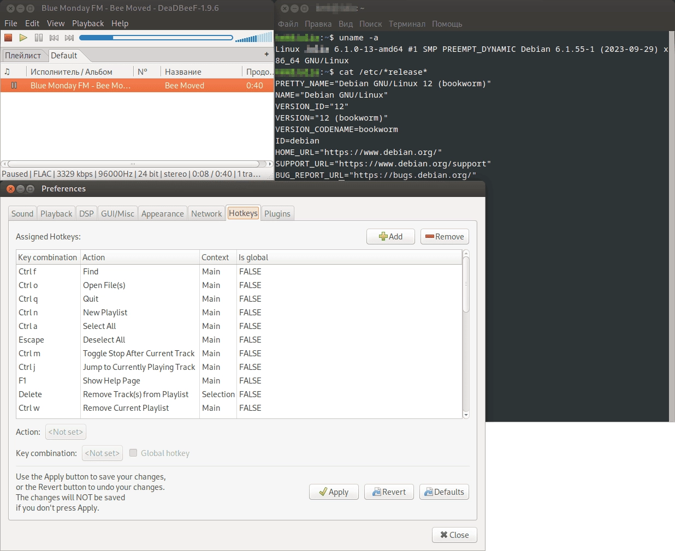Open Edit menu in DeaDBeeF
The width and height of the screenshot is (675, 551).
pos(32,23)
